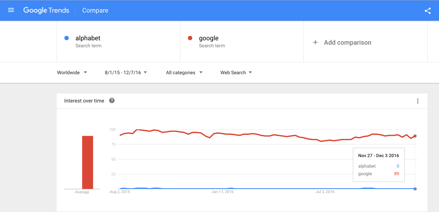Click the red dot beside google
This screenshot has width=439, height=212.
190,38
